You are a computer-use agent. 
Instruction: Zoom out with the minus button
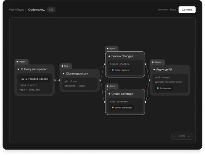pos(175,136)
